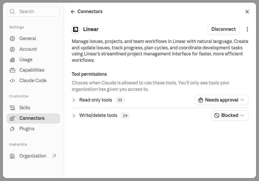This screenshot has width=259, height=181.
Task: Click the search magnifier icon
Action: click(x=12, y=12)
